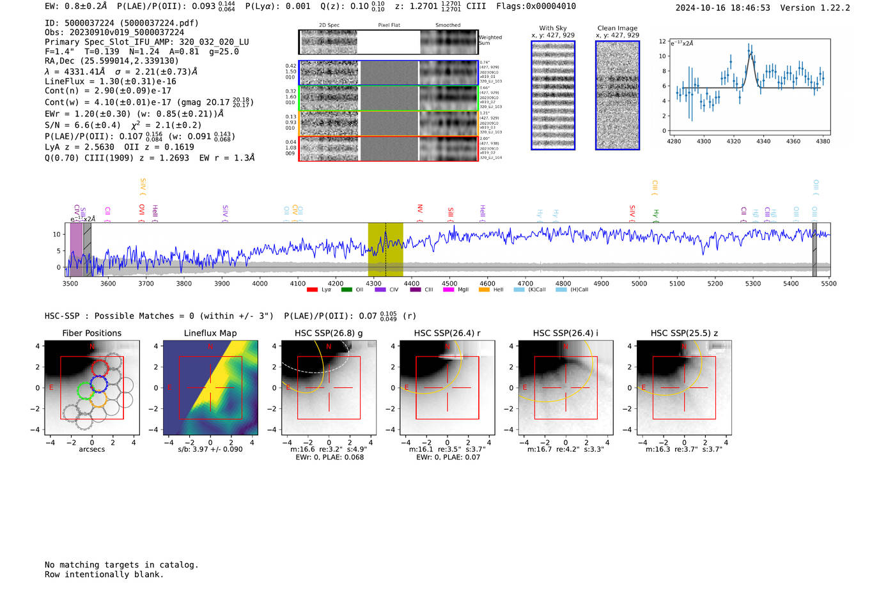Click the Pixel Flat column header
The height and width of the screenshot is (609, 895).
(x=389, y=26)
